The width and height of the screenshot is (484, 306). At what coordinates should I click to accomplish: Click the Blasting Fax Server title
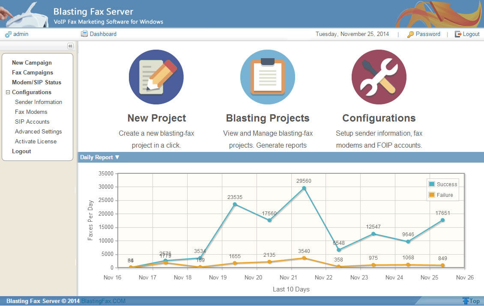click(93, 12)
